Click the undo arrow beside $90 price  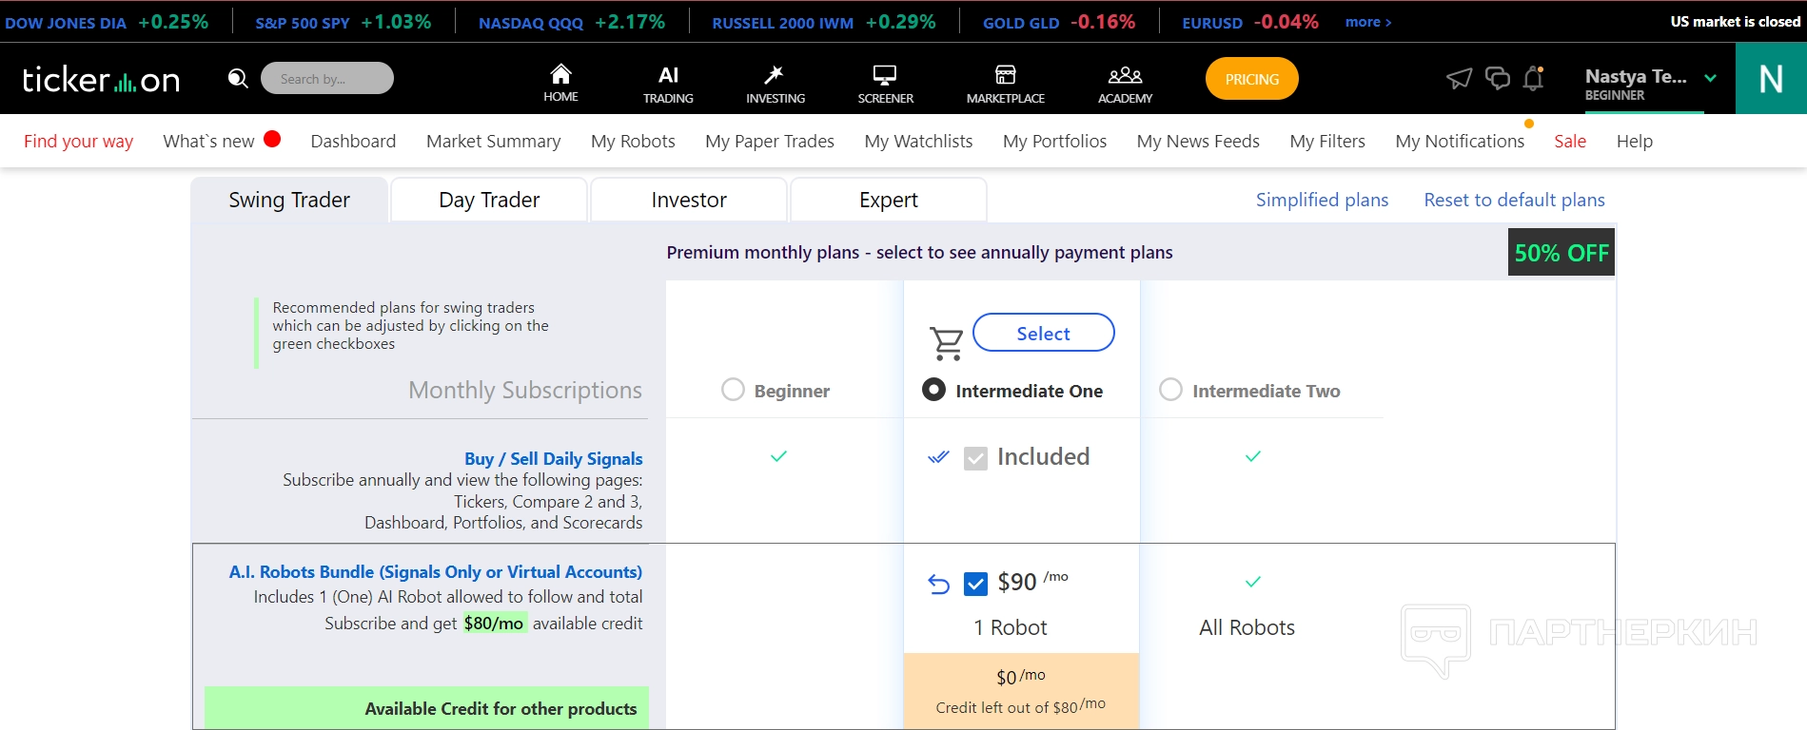coord(938,584)
